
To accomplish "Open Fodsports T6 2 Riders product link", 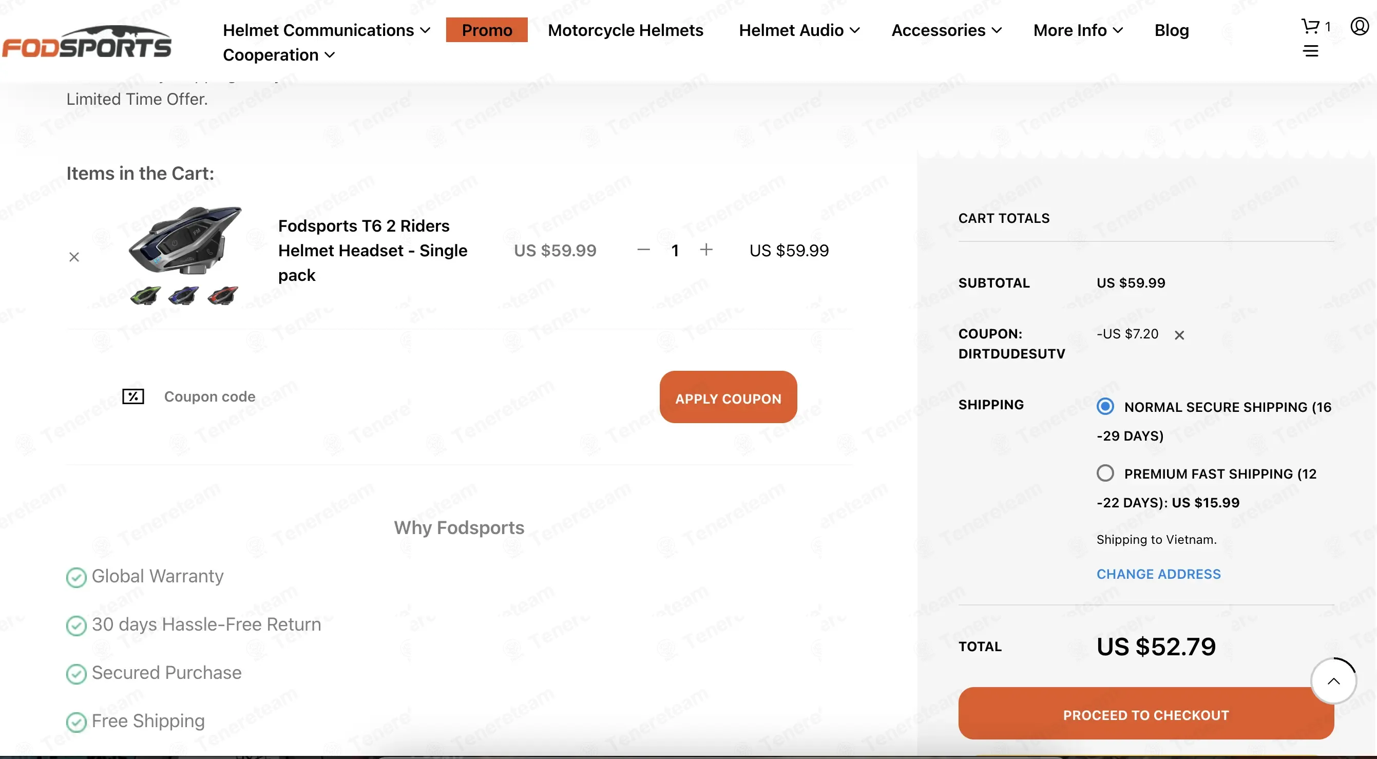I will (373, 250).
